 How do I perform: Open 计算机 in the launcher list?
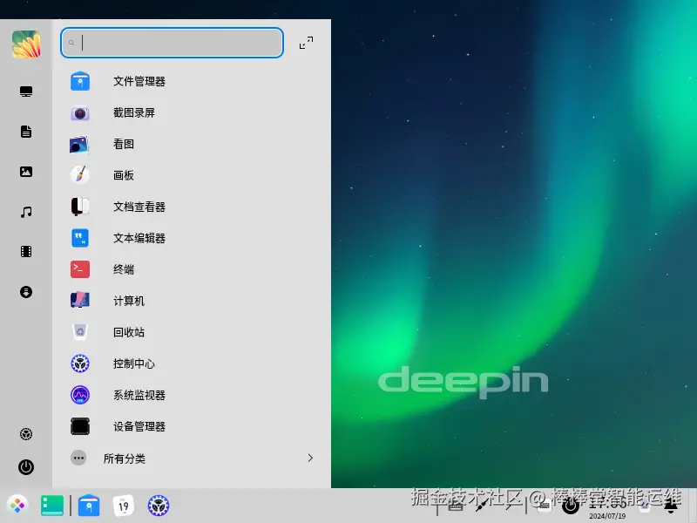[x=191, y=301]
